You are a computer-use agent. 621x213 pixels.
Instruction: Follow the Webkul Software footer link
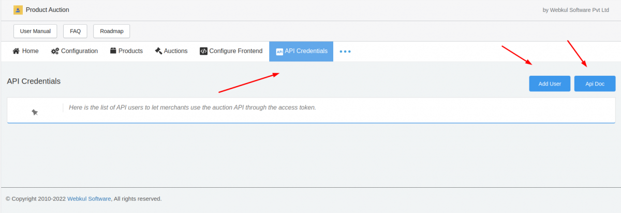point(89,199)
